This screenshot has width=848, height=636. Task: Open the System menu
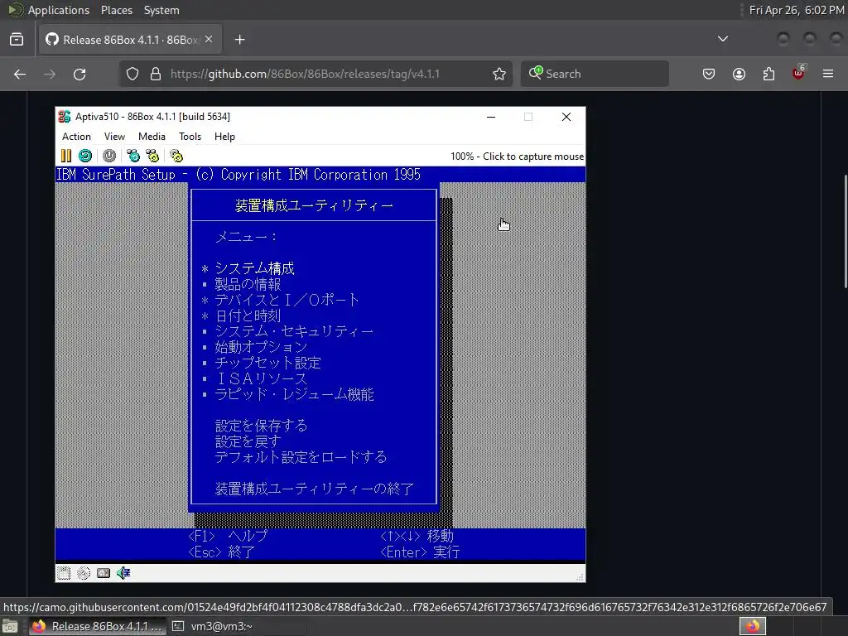click(161, 10)
